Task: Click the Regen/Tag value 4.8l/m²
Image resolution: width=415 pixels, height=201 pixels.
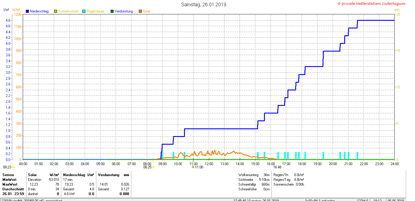Action: coord(298,180)
